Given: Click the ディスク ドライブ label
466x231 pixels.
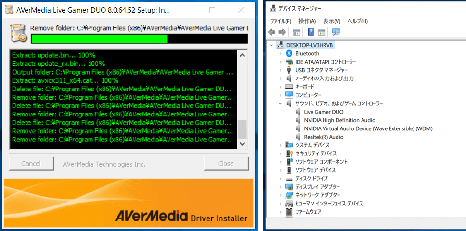Looking at the screenshot, I should click(x=311, y=179).
